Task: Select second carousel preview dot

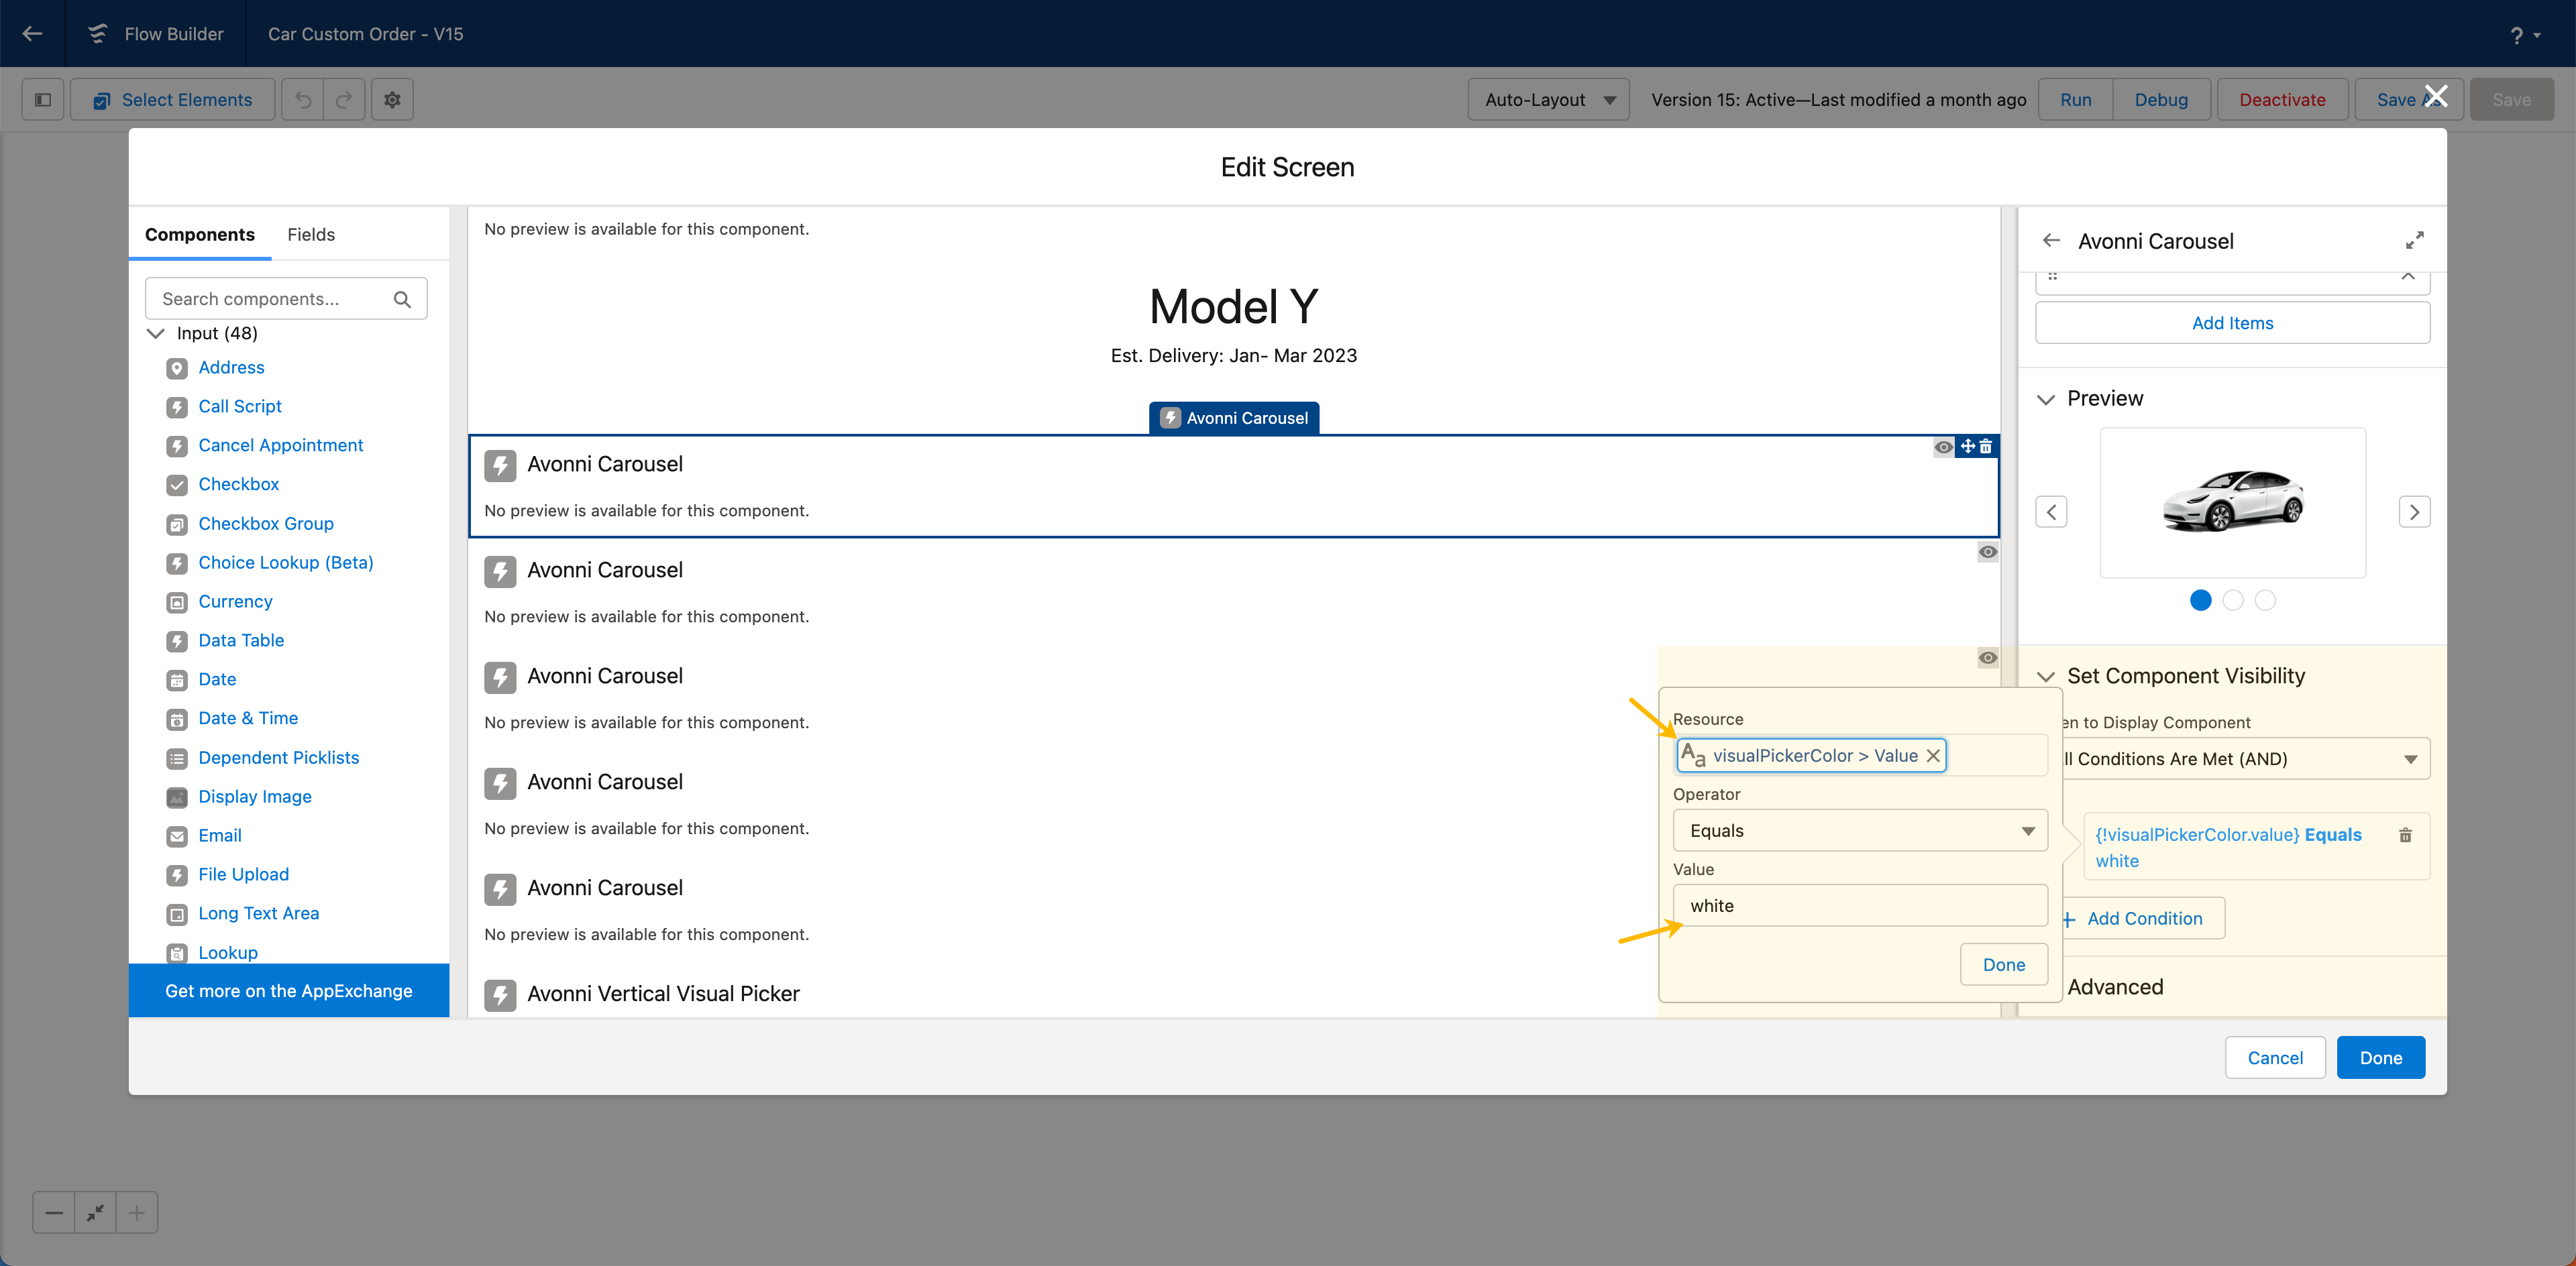Action: tap(2233, 601)
